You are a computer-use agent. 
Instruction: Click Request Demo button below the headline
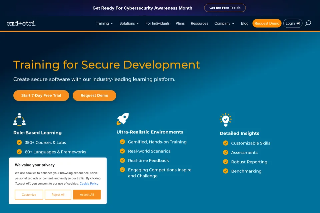coord(94,96)
